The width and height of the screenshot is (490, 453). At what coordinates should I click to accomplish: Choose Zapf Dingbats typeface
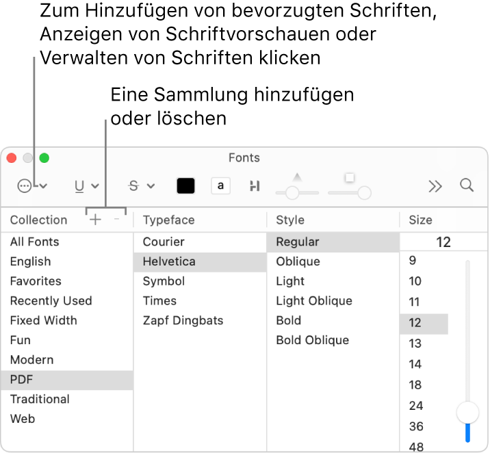[183, 320]
